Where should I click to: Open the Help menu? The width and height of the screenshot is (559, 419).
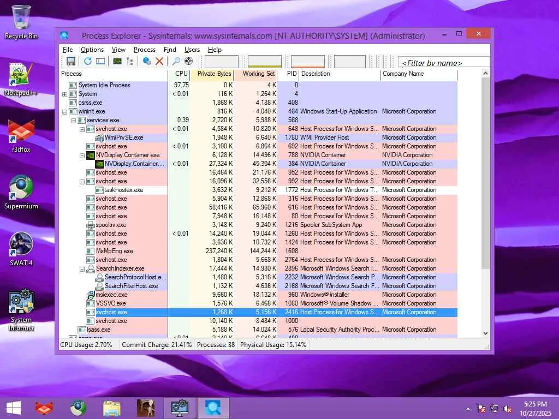[x=215, y=50]
